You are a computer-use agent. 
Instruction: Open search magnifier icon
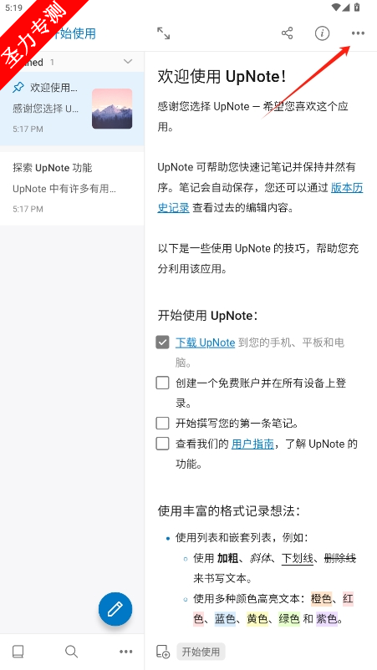[71, 652]
